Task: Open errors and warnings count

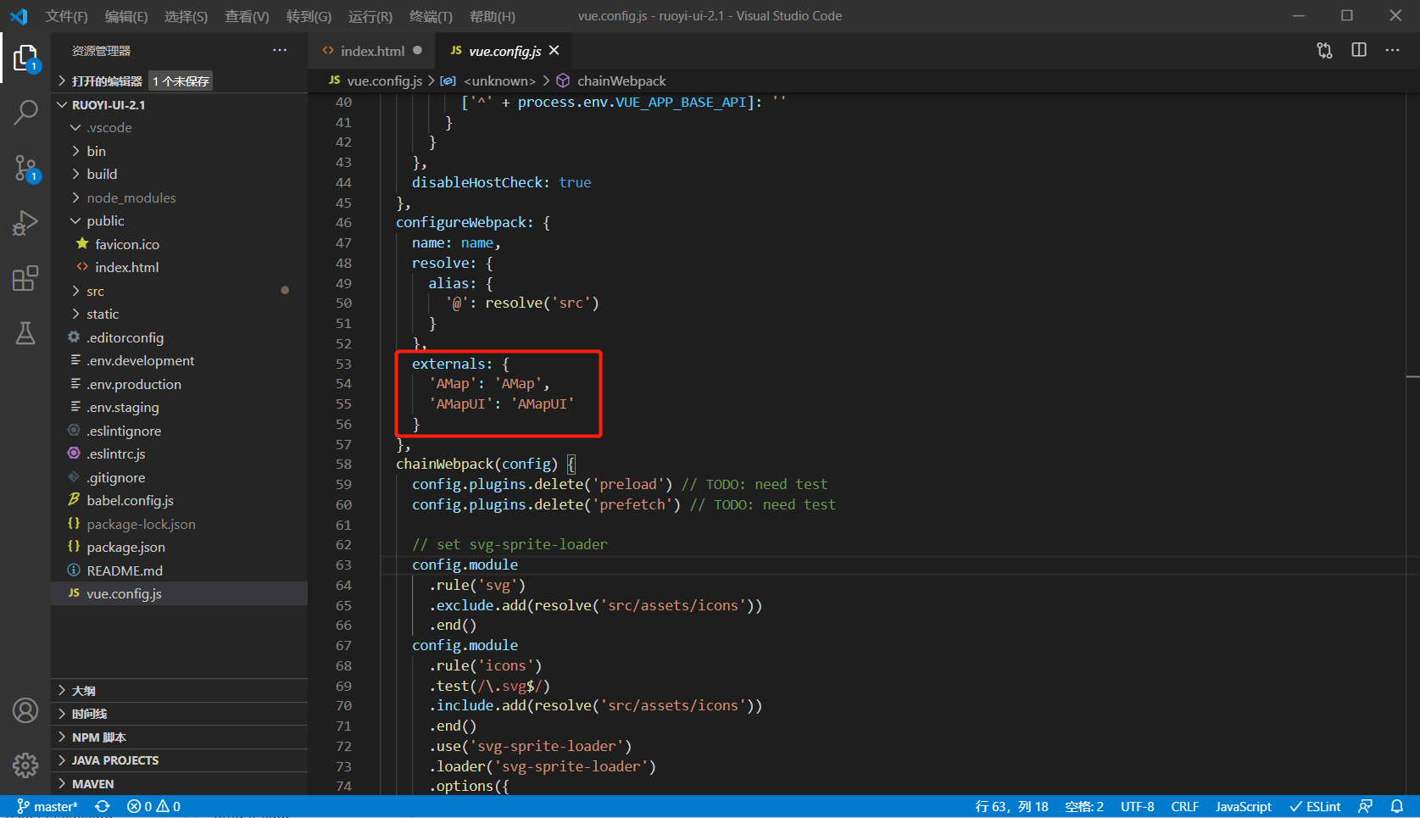Action: click(153, 806)
